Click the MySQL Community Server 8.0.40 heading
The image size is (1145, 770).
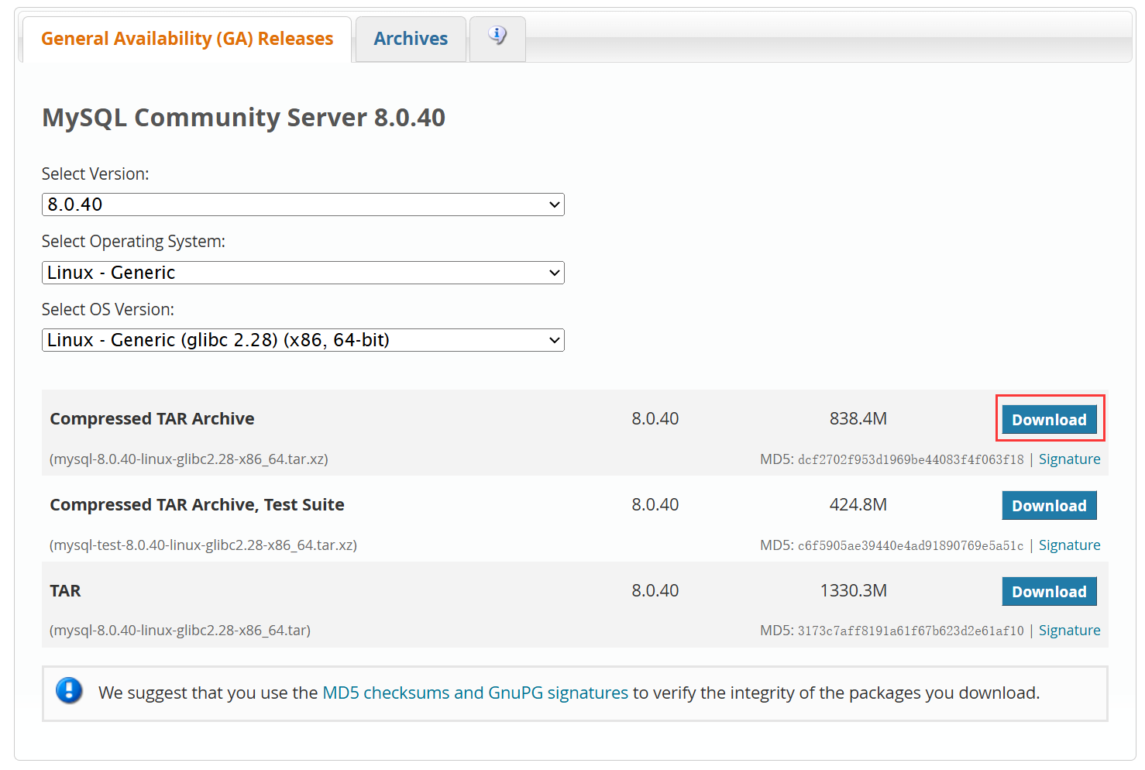(x=243, y=118)
